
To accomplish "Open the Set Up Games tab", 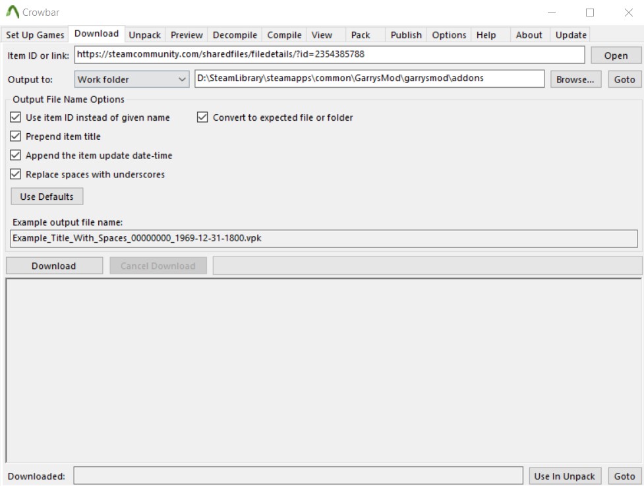I will click(x=35, y=35).
